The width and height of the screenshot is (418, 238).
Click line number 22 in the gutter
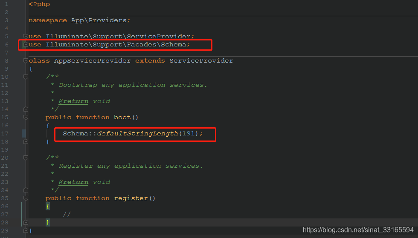coord(5,174)
